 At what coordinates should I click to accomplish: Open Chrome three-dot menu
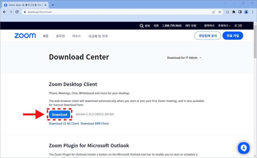252,12
